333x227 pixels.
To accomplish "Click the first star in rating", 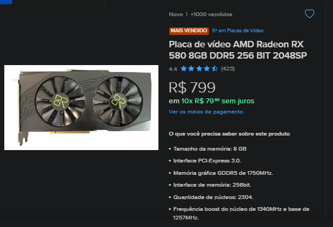I will pos(184,68).
